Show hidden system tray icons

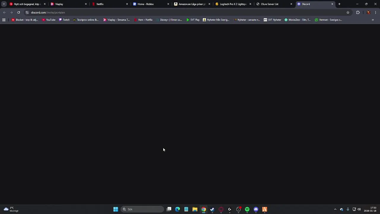[335, 209]
